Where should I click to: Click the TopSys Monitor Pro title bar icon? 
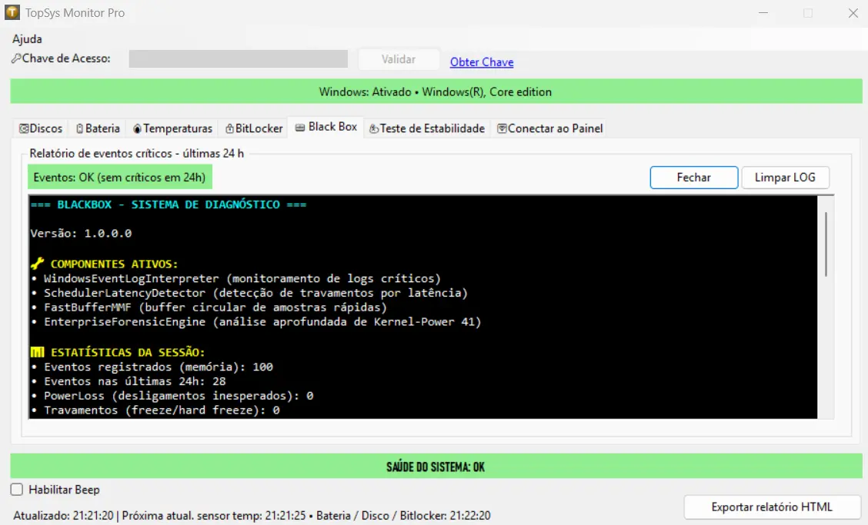point(12,12)
